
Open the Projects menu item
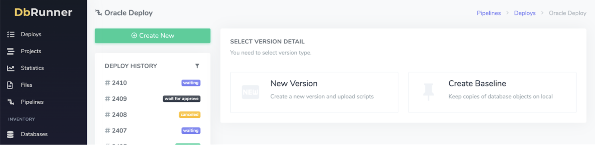click(x=31, y=51)
